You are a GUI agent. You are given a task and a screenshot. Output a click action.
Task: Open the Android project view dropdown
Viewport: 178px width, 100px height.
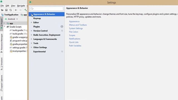11,19
